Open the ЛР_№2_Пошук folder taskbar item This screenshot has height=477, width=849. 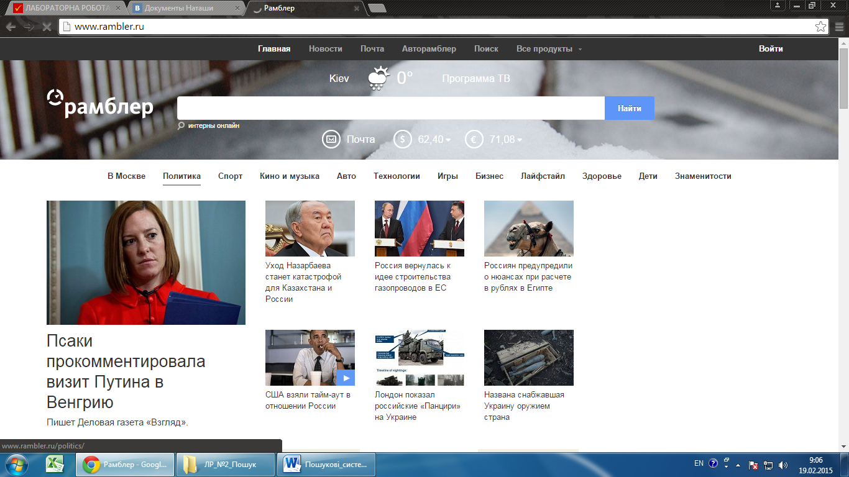point(226,464)
